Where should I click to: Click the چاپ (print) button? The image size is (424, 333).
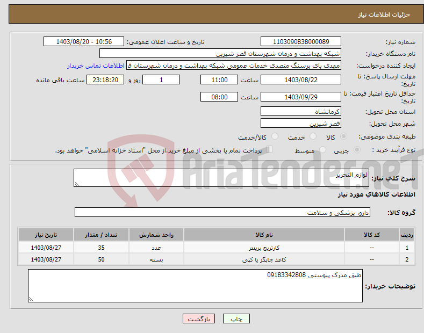(236, 318)
